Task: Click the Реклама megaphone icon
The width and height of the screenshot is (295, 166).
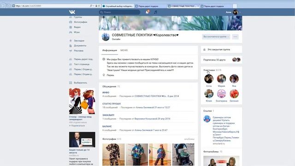Action: coord(71,51)
